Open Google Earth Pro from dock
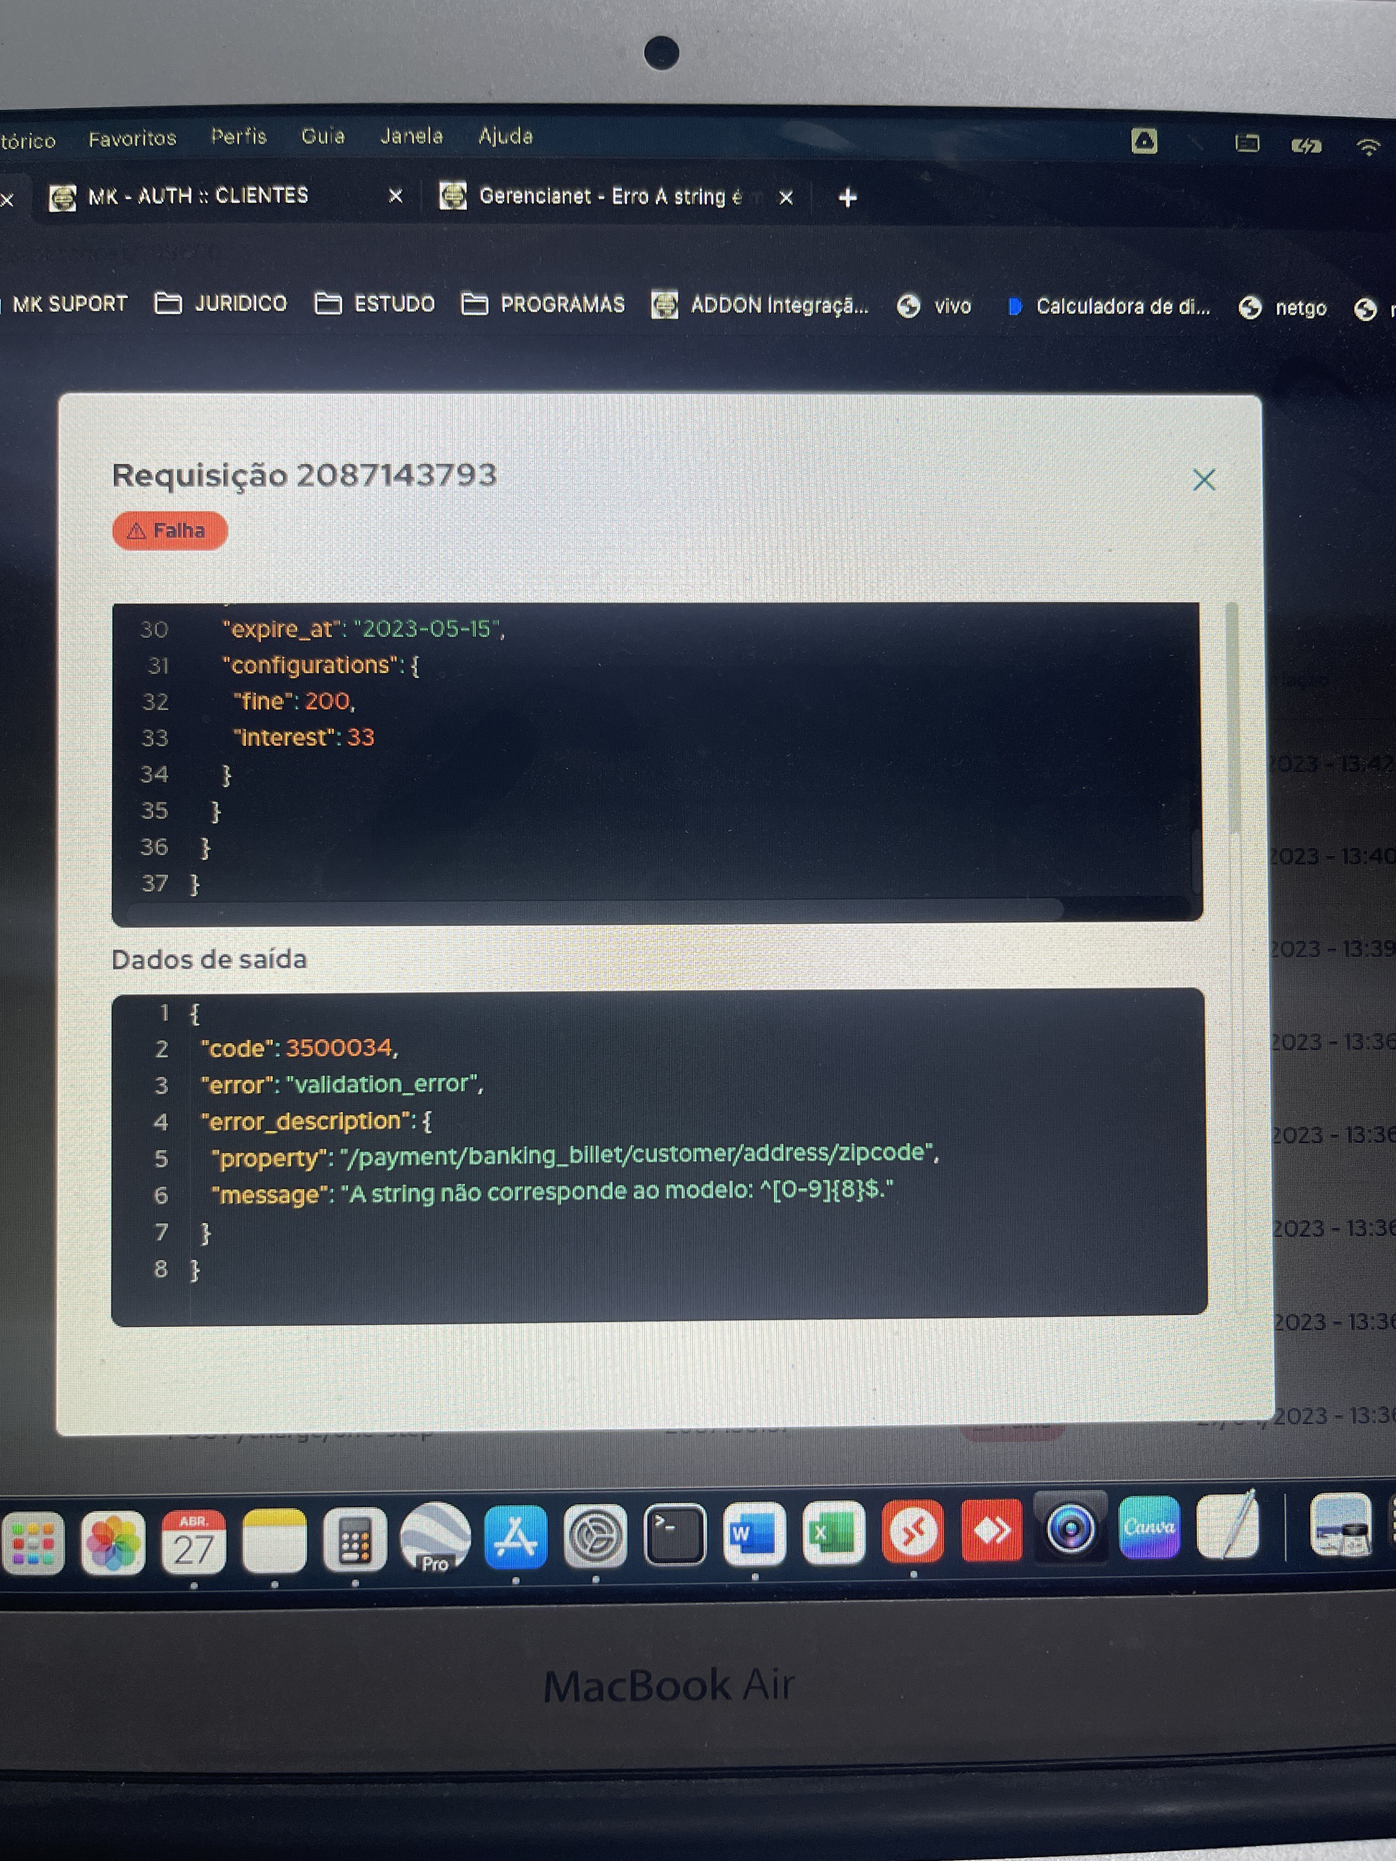 coord(435,1538)
